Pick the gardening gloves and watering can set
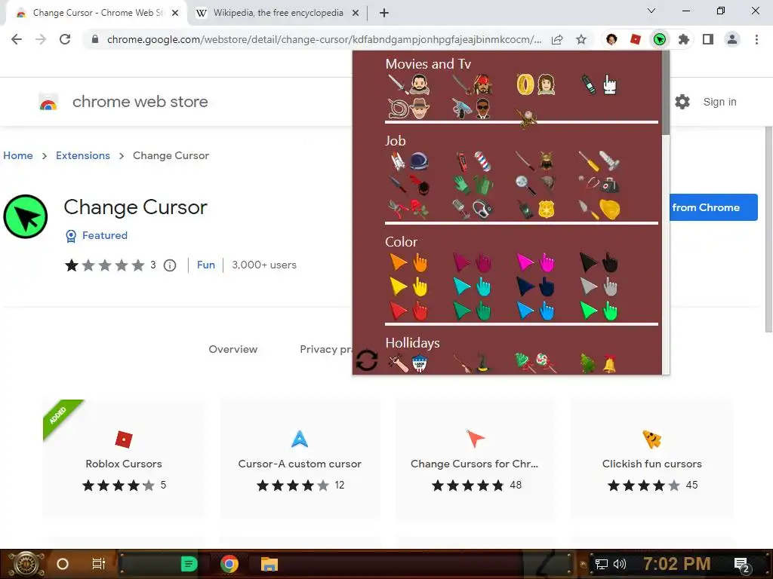 point(473,185)
